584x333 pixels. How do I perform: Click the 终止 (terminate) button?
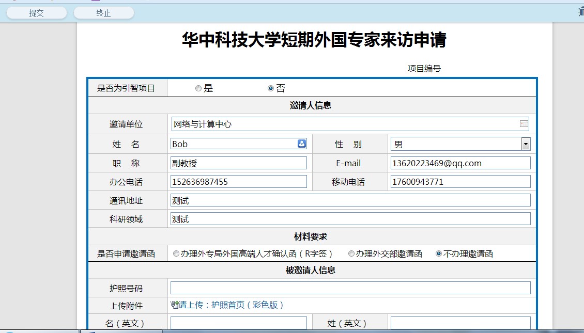coord(103,13)
